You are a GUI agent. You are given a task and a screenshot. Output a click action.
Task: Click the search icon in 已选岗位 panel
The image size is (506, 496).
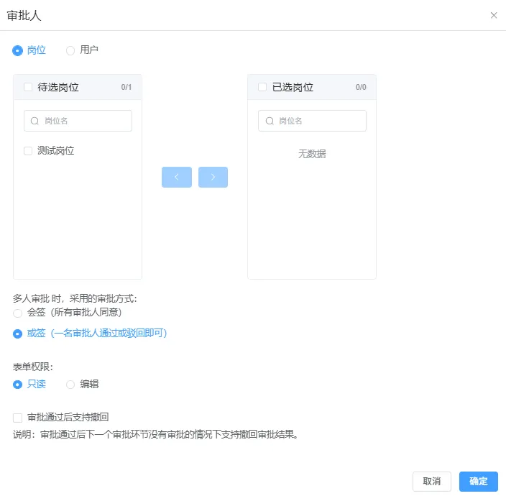(270, 121)
